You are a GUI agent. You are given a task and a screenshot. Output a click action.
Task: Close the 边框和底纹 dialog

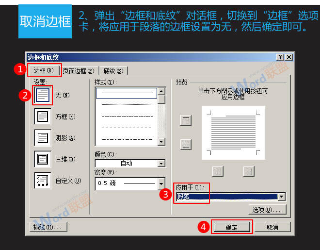(289, 57)
